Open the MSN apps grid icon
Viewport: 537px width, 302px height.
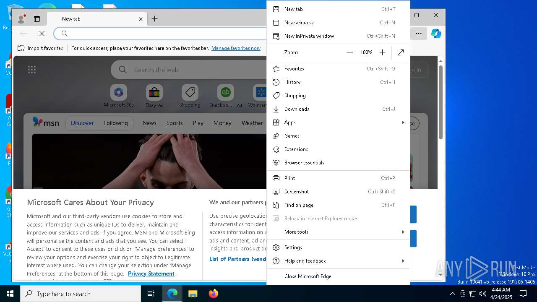click(32, 70)
